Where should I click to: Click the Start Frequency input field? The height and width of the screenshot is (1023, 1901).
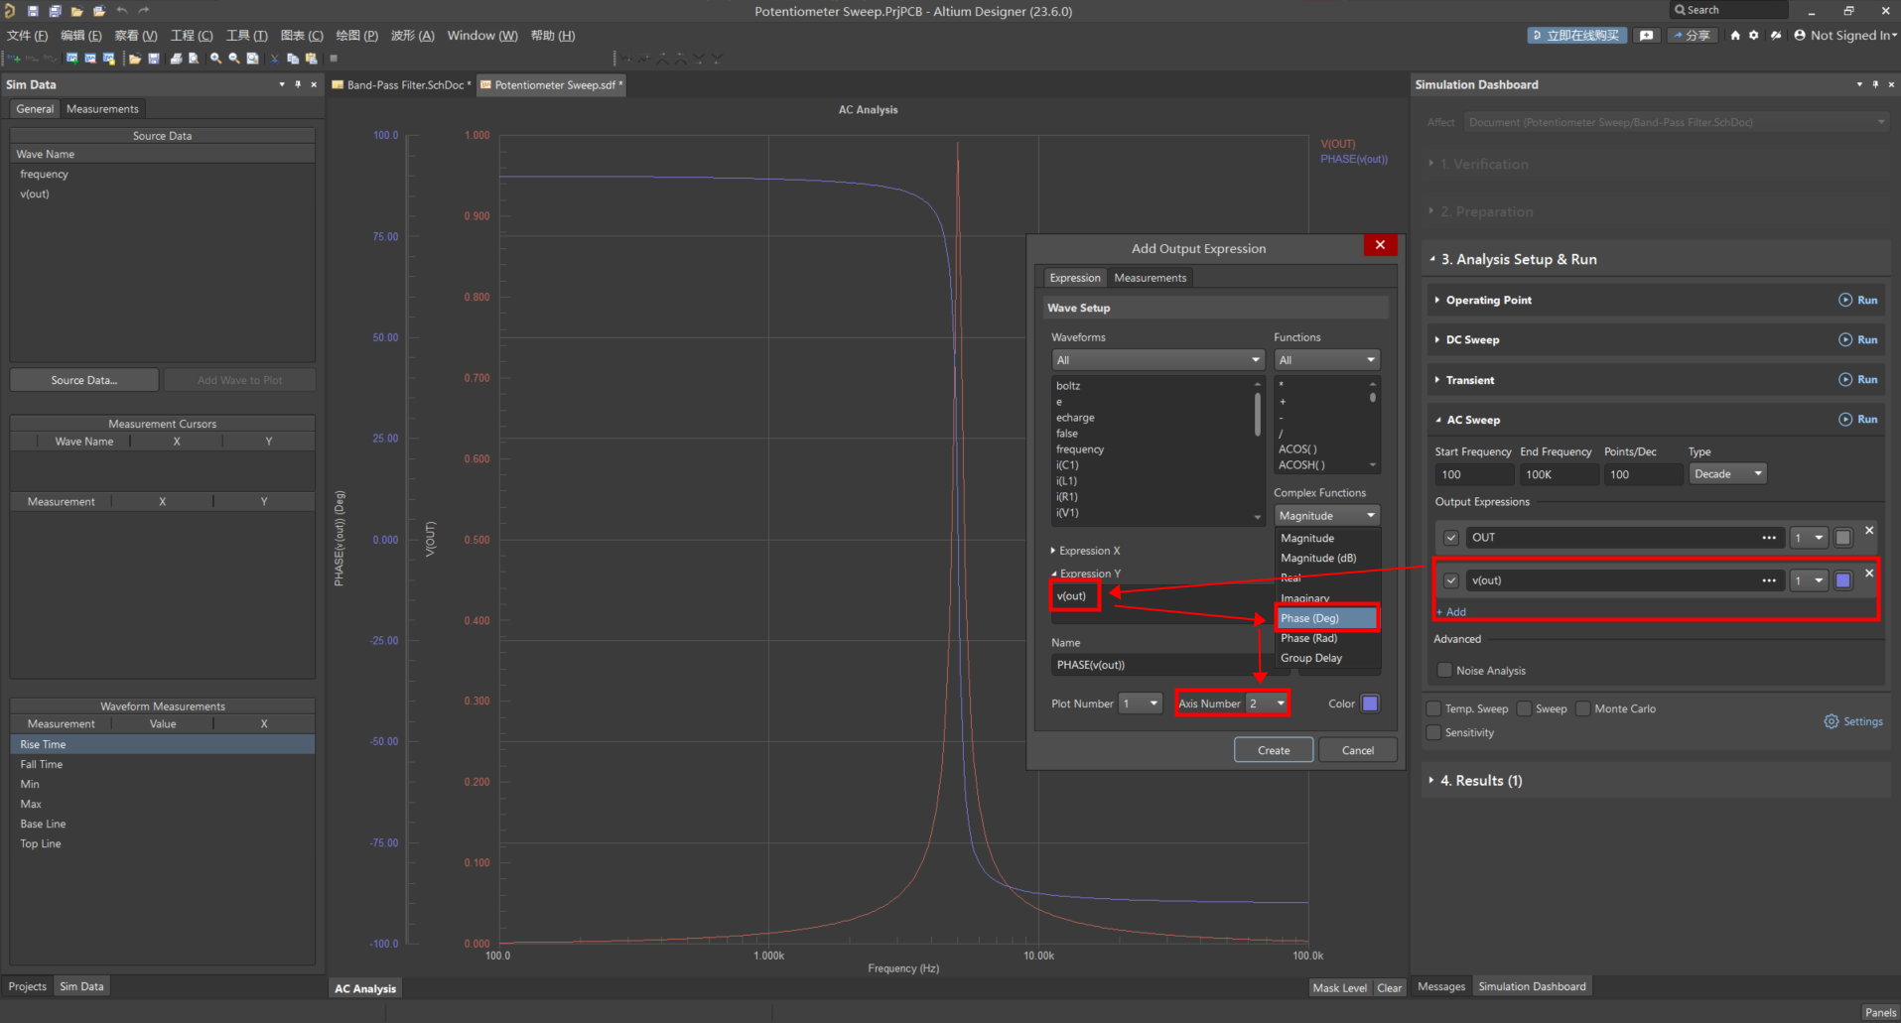click(1473, 474)
